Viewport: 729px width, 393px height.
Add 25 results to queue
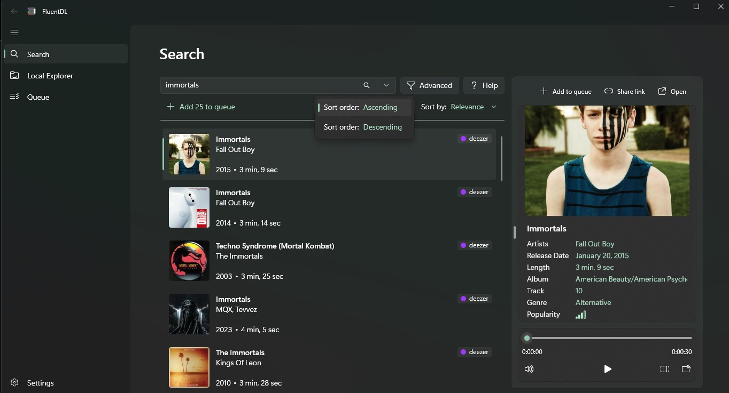click(201, 107)
